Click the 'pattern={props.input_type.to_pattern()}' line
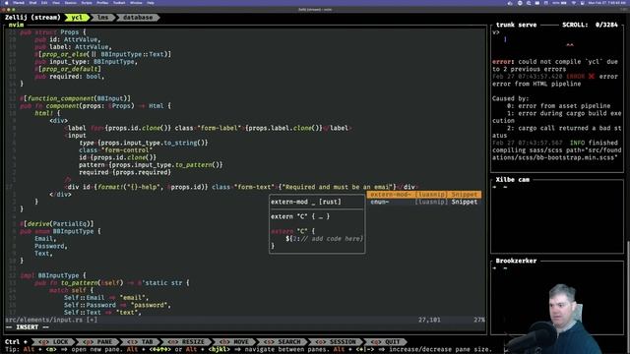The width and height of the screenshot is (630, 354). 151,165
